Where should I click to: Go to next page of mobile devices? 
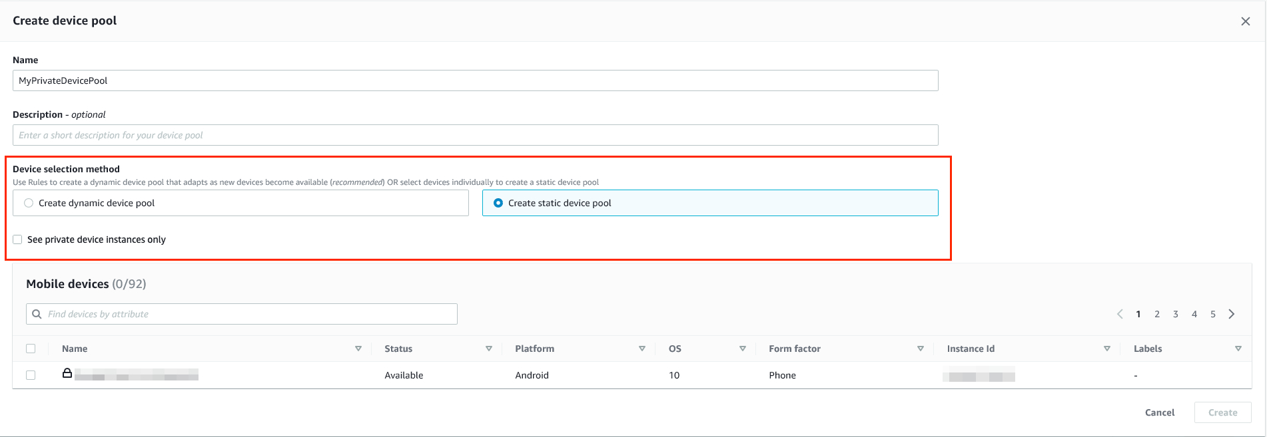[x=1232, y=314]
